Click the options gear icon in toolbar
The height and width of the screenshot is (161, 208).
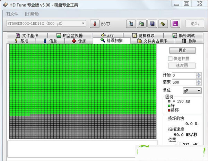(162, 24)
